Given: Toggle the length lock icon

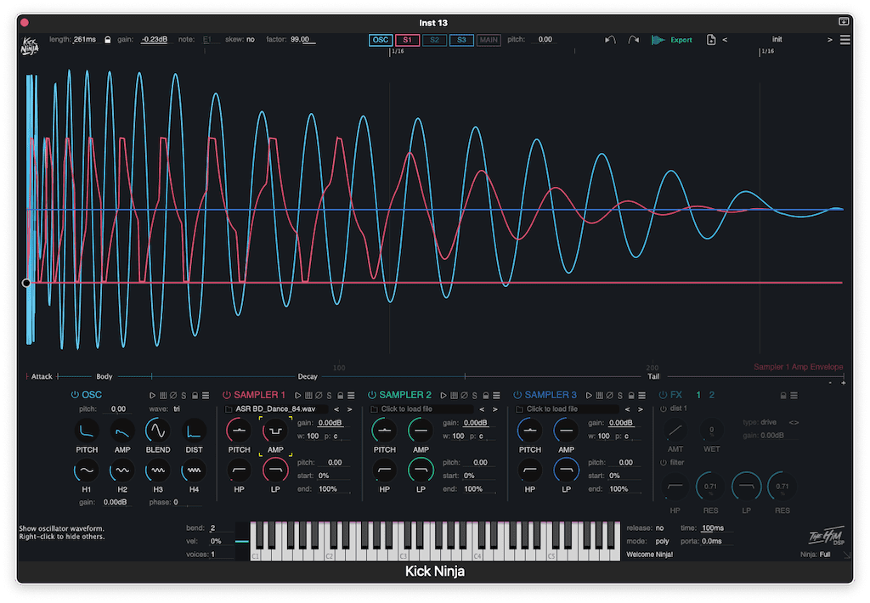Looking at the screenshot, I should click(108, 40).
